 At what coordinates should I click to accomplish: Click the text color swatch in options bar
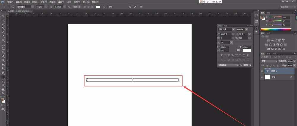click(x=98, y=7)
